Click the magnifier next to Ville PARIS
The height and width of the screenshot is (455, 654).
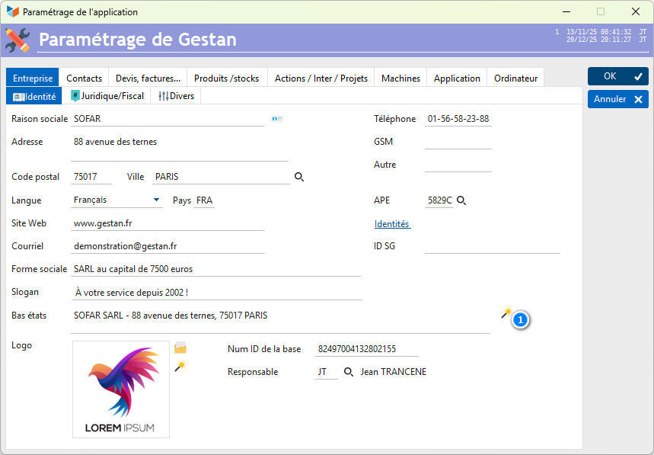click(x=299, y=177)
